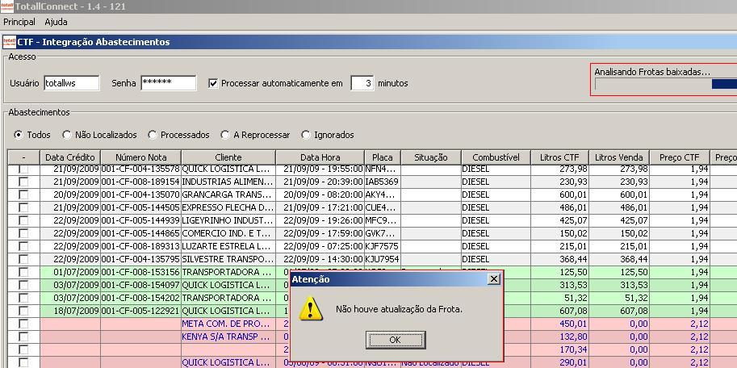Check the row for LIGEYRINHO INDUST...

point(23,220)
